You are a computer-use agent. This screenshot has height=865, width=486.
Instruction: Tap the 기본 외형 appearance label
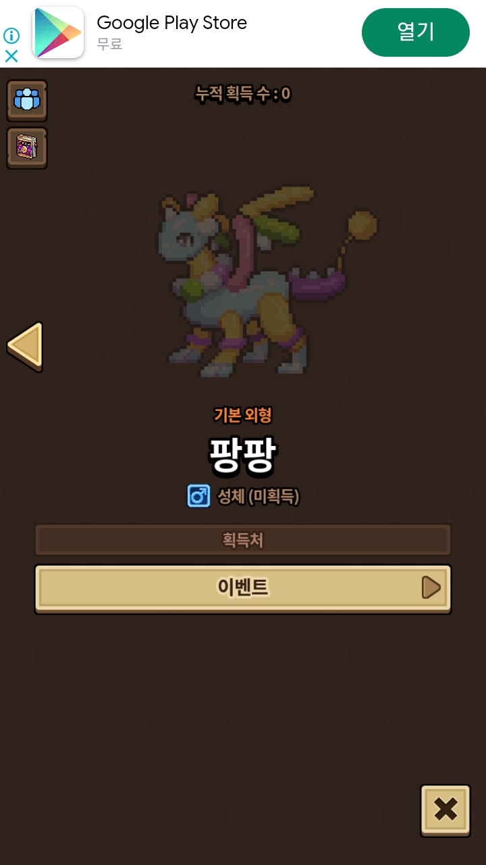coord(243,415)
